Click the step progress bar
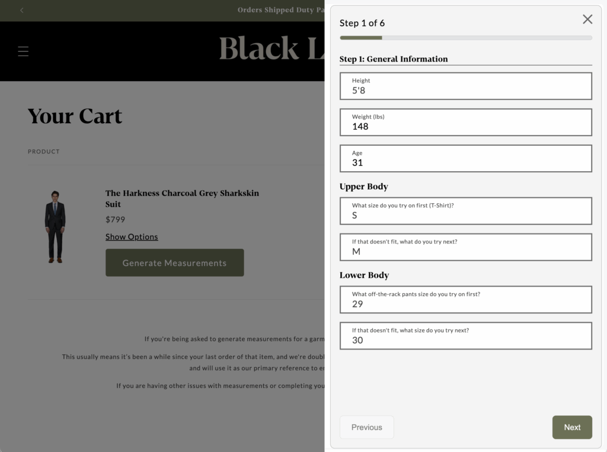607x452 pixels. click(x=465, y=38)
